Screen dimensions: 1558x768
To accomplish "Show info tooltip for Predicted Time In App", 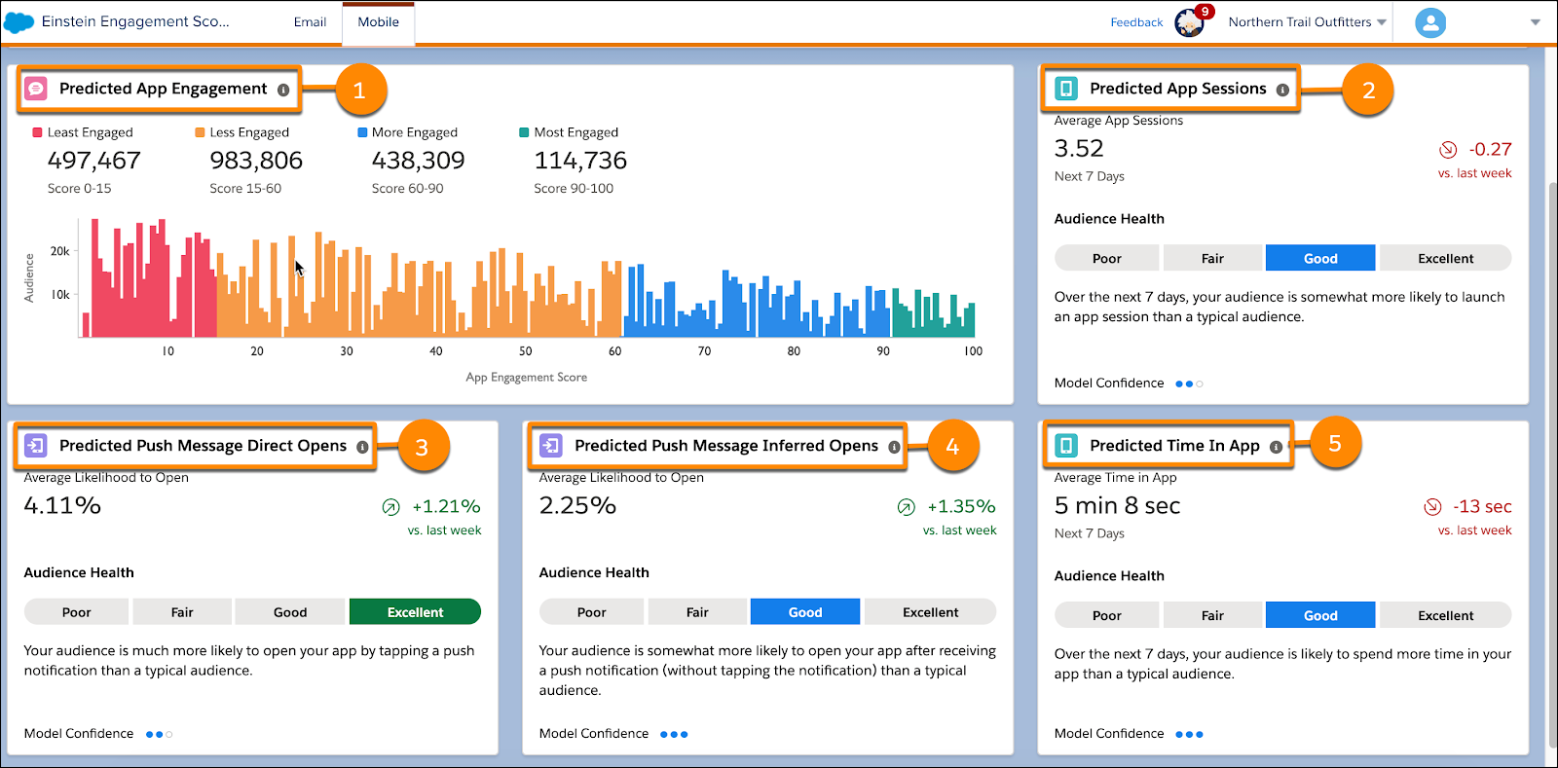I will pyautogui.click(x=1276, y=447).
